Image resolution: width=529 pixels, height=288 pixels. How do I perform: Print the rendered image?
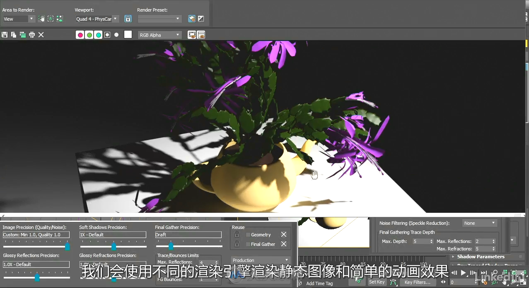(x=32, y=35)
